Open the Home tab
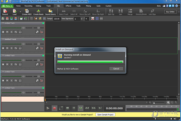Image resolution: width=181 pixels, height=121 pixels. [x=18, y=6]
